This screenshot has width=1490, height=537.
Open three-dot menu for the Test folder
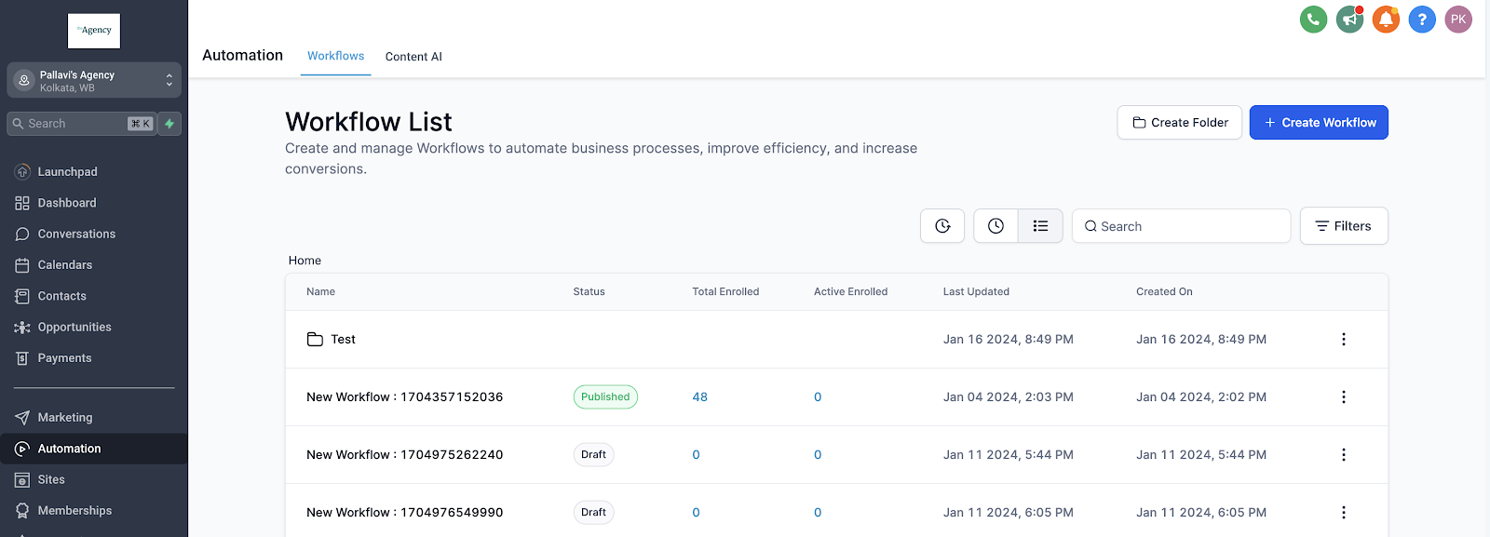coord(1343,340)
